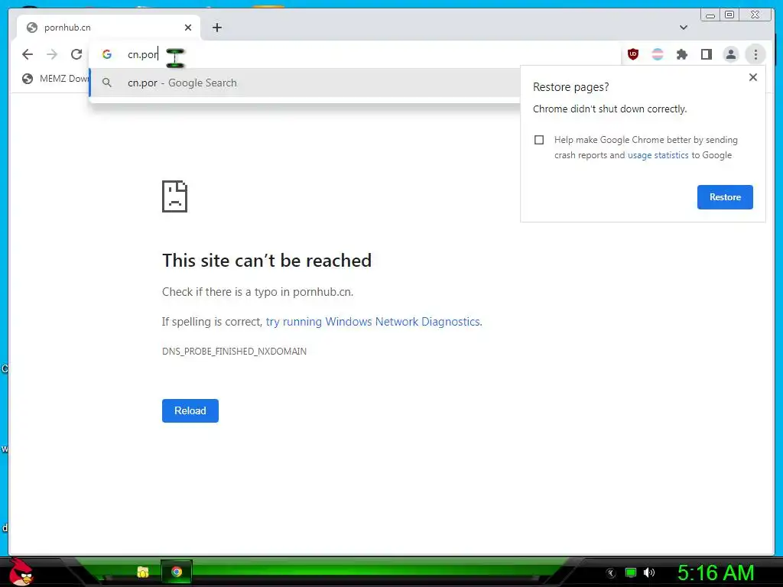Click the search magnifier in the suggestion row

point(107,83)
